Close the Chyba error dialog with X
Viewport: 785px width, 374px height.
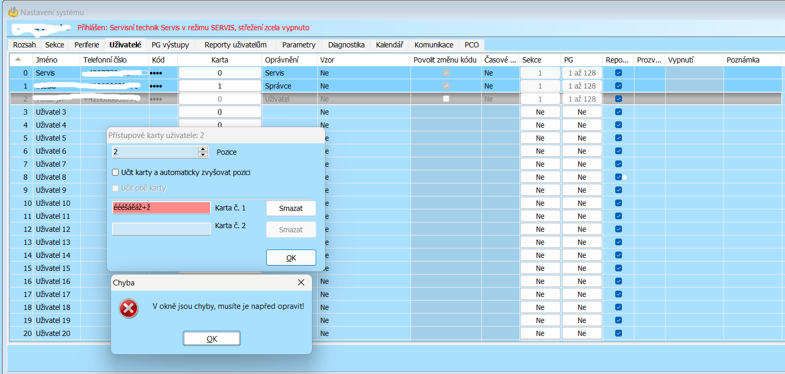[301, 282]
